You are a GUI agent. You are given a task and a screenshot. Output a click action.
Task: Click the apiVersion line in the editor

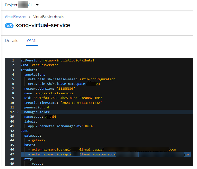[x=57, y=60]
